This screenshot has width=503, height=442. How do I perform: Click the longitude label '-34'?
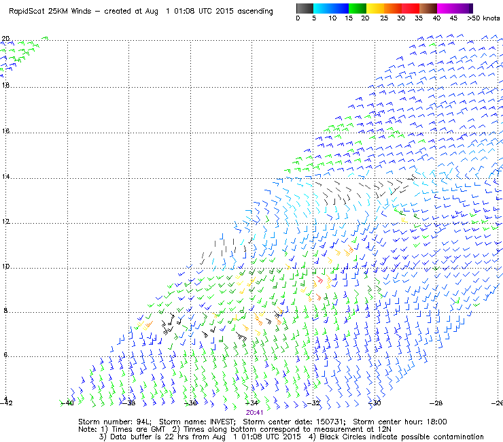pos(252,403)
